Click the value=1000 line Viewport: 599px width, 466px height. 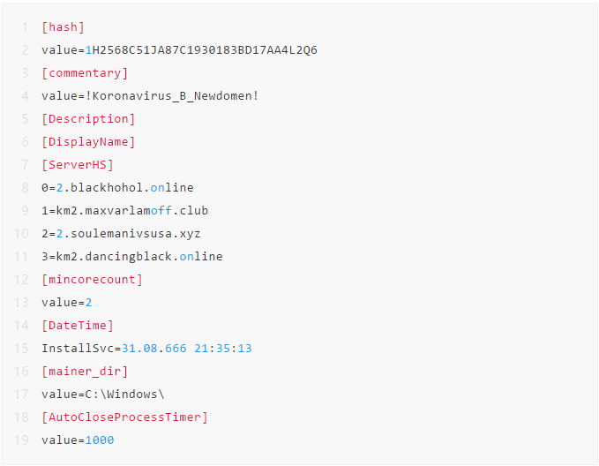point(78,440)
